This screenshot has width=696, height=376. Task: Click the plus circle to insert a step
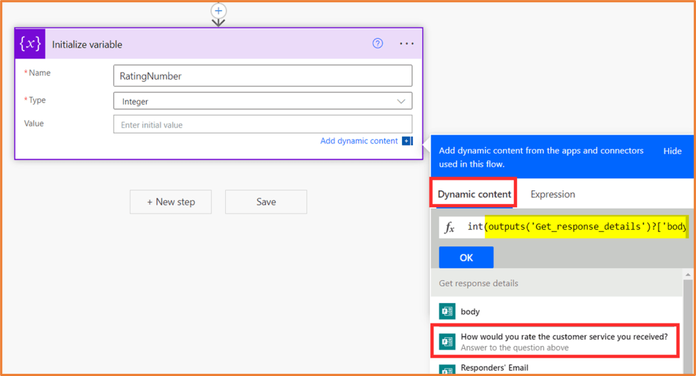click(218, 11)
